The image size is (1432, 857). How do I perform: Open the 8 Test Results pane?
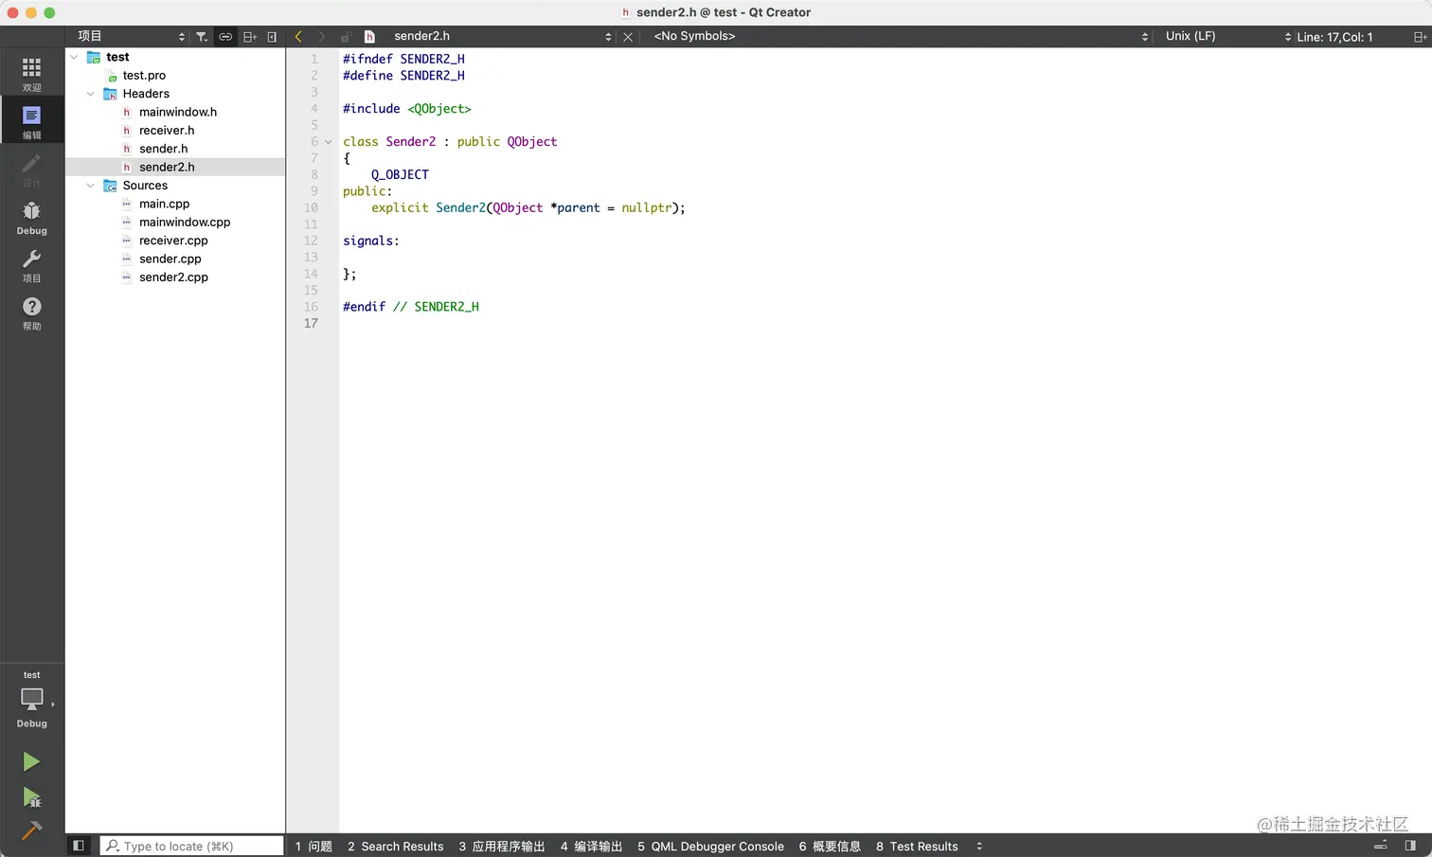point(917,846)
